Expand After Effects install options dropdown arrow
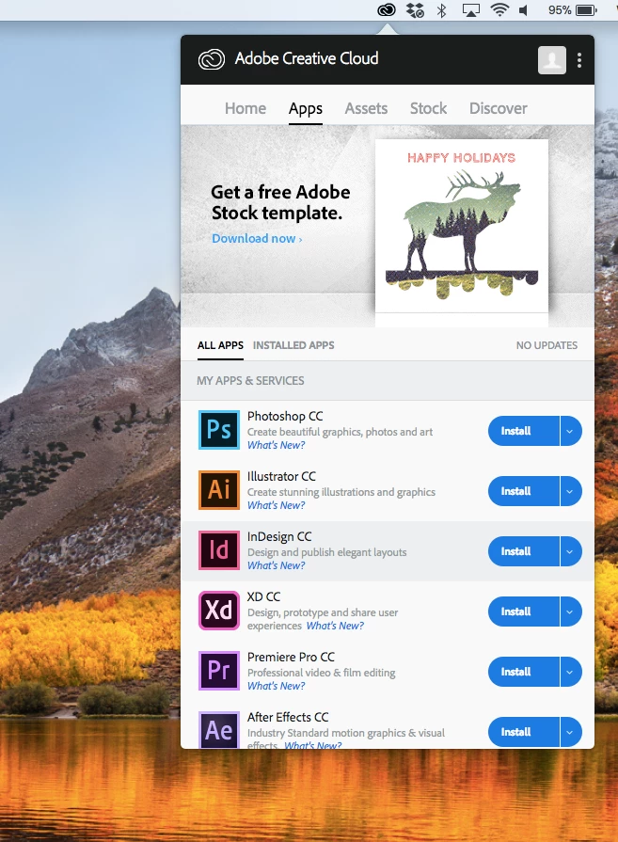The width and height of the screenshot is (618, 842). pos(570,731)
